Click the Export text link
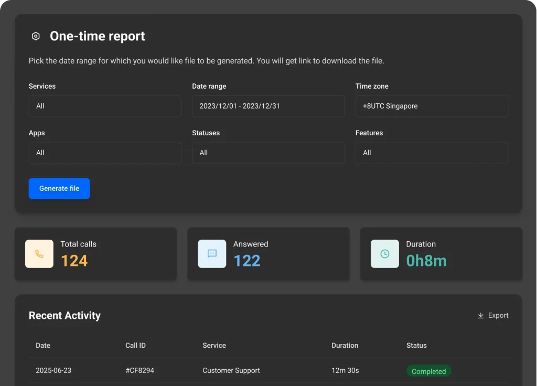 tap(498, 316)
